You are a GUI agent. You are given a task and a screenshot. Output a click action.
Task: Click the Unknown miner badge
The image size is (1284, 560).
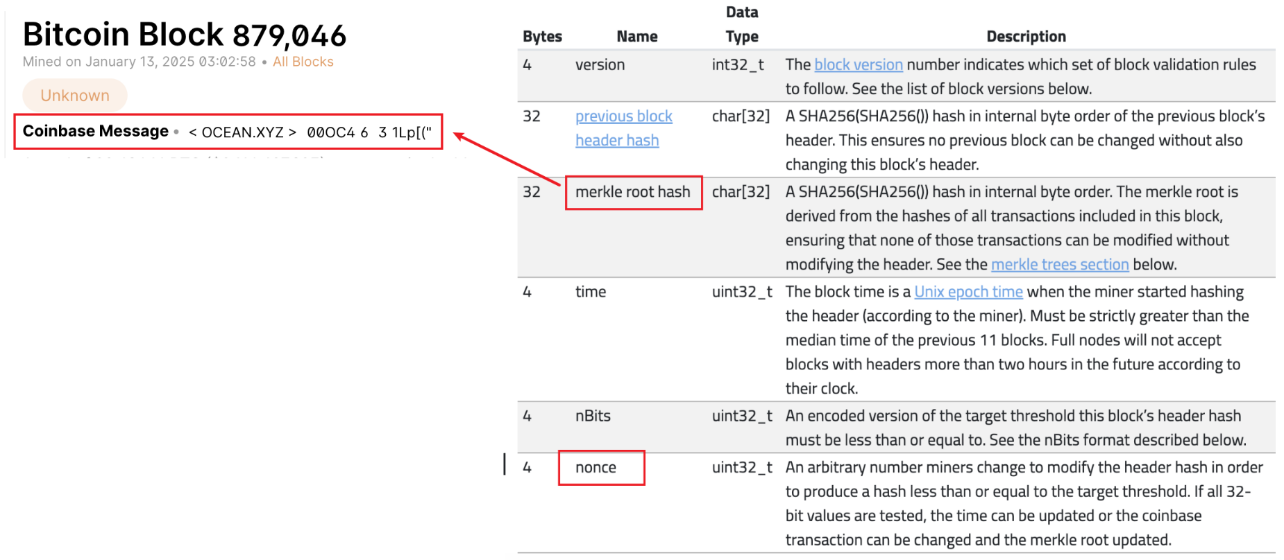coord(75,96)
